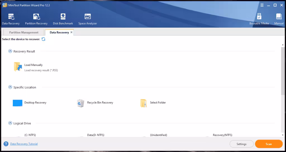This screenshot has width=286, height=152.
Task: Select the Data(D: NTFS) drive
Action: (x=96, y=135)
